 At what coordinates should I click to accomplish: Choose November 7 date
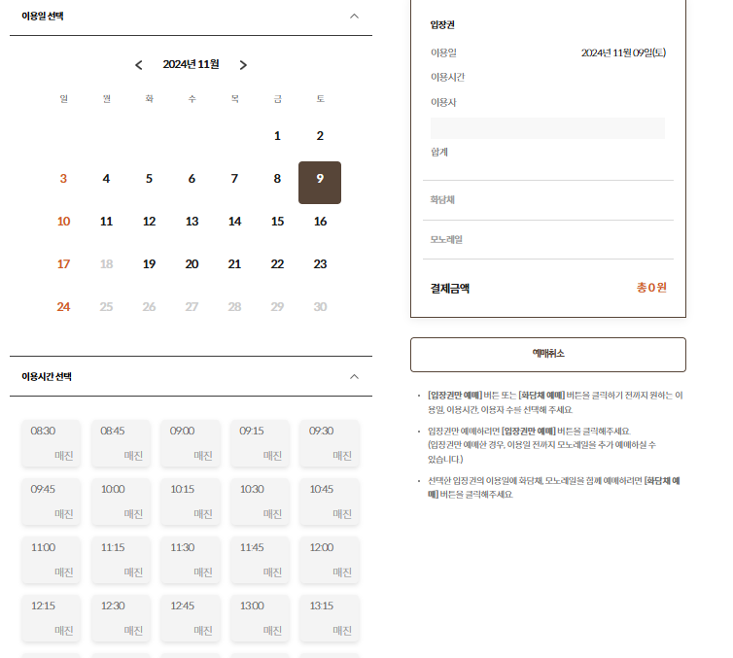pyautogui.click(x=234, y=179)
